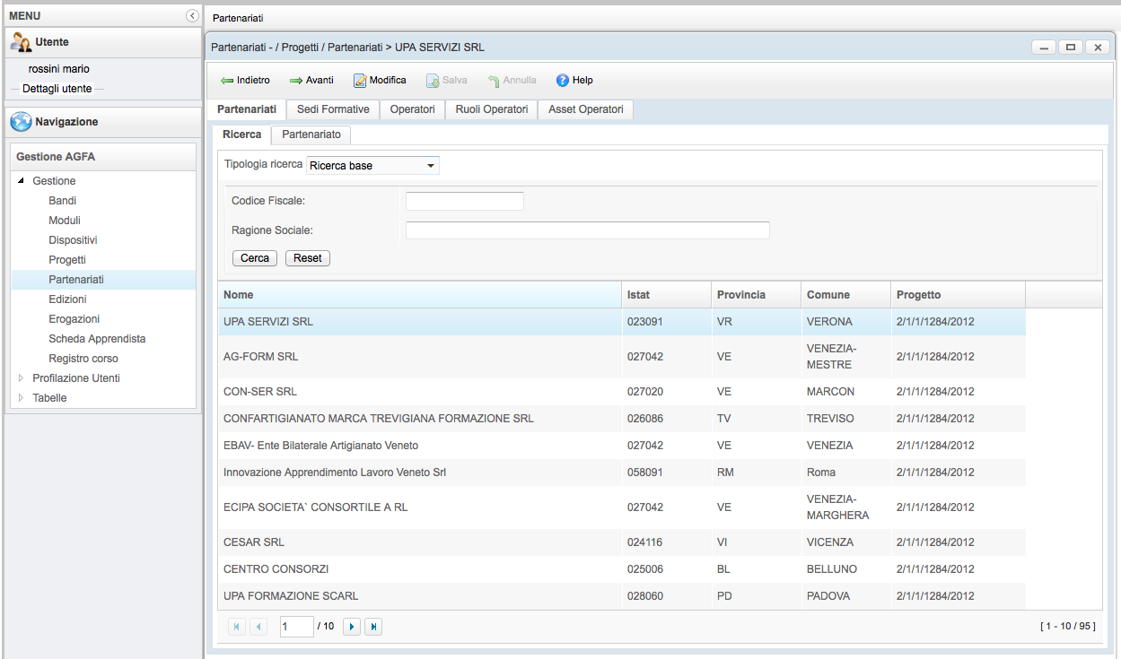Switch to the Sedi Formative tab
1121x659 pixels.
(x=333, y=109)
